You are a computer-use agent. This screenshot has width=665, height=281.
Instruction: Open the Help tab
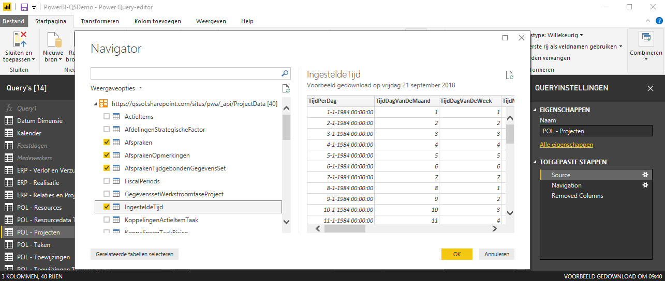coord(247,21)
